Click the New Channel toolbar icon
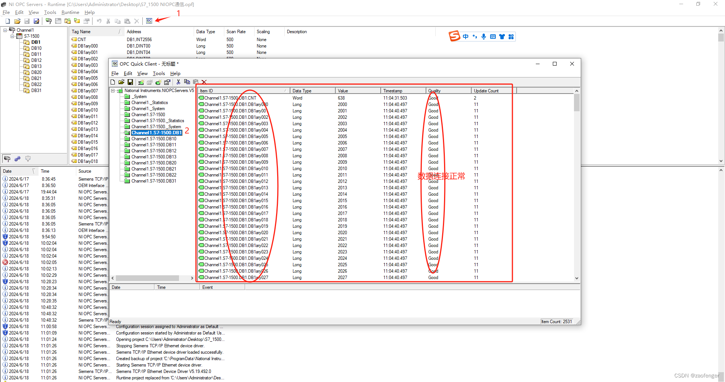The height and width of the screenshot is (382, 725). tap(49, 21)
